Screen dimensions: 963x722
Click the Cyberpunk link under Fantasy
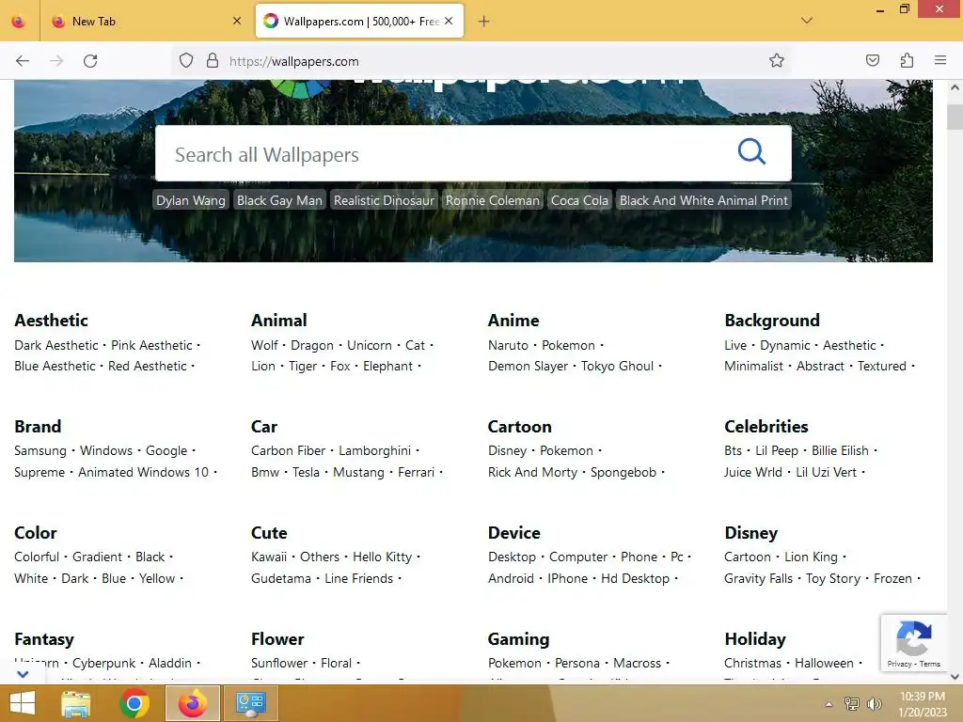[103, 663]
